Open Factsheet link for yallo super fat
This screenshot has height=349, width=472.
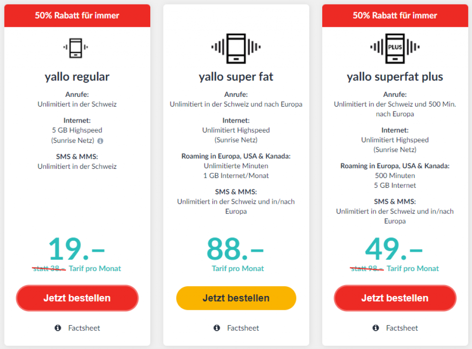pos(243,328)
